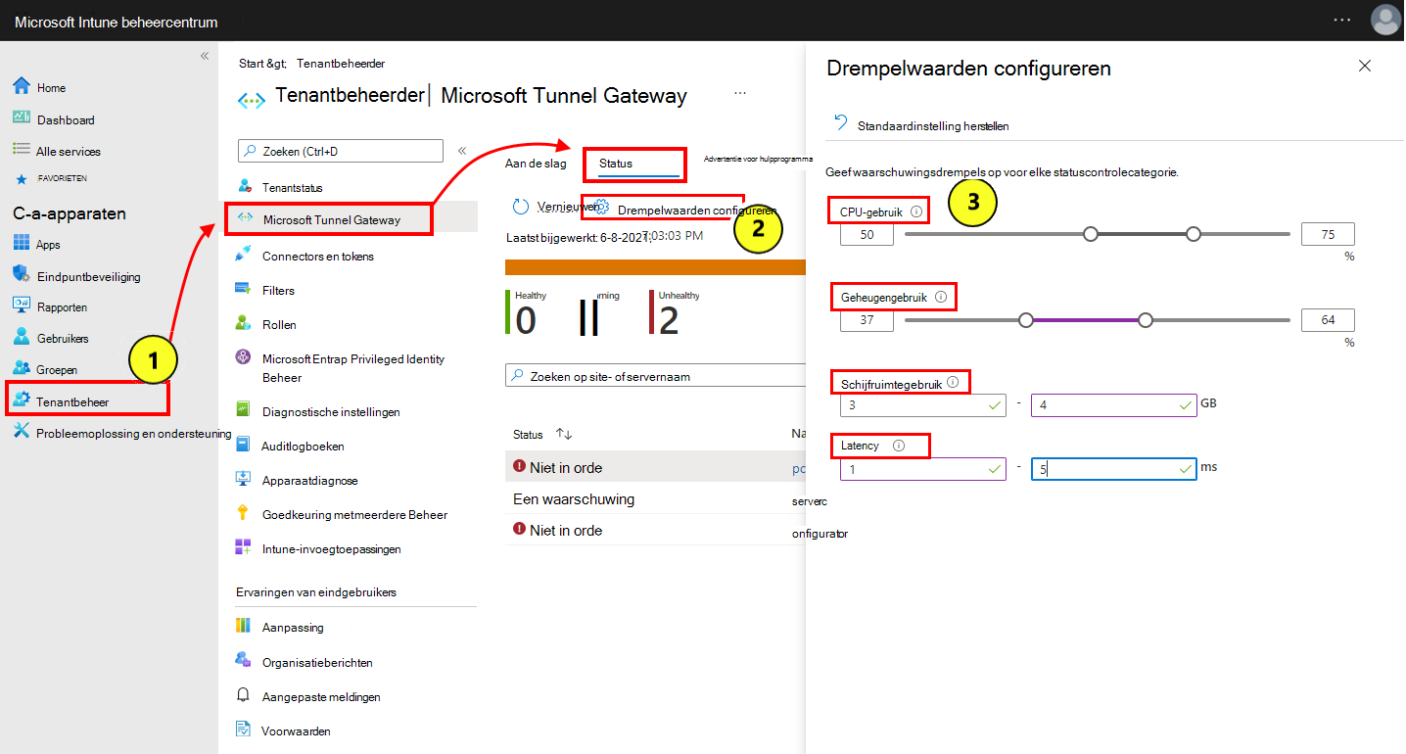Click CPU-gebruik upper slider handle
Screen dimensions: 1406x754
pyautogui.click(x=1193, y=234)
